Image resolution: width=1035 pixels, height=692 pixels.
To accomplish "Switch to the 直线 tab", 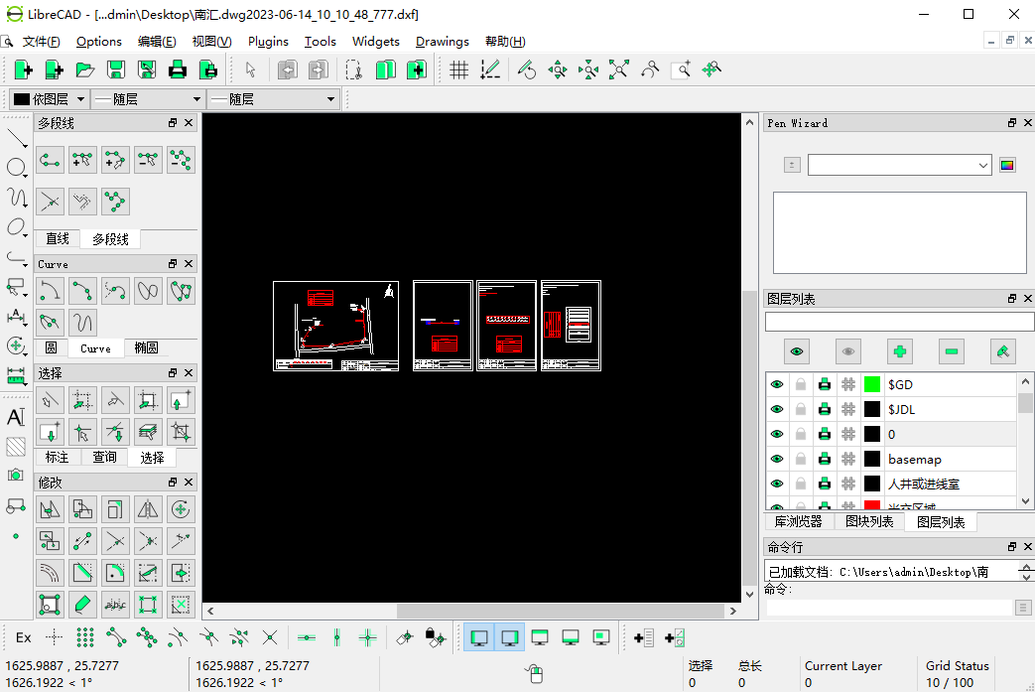I will click(x=58, y=239).
